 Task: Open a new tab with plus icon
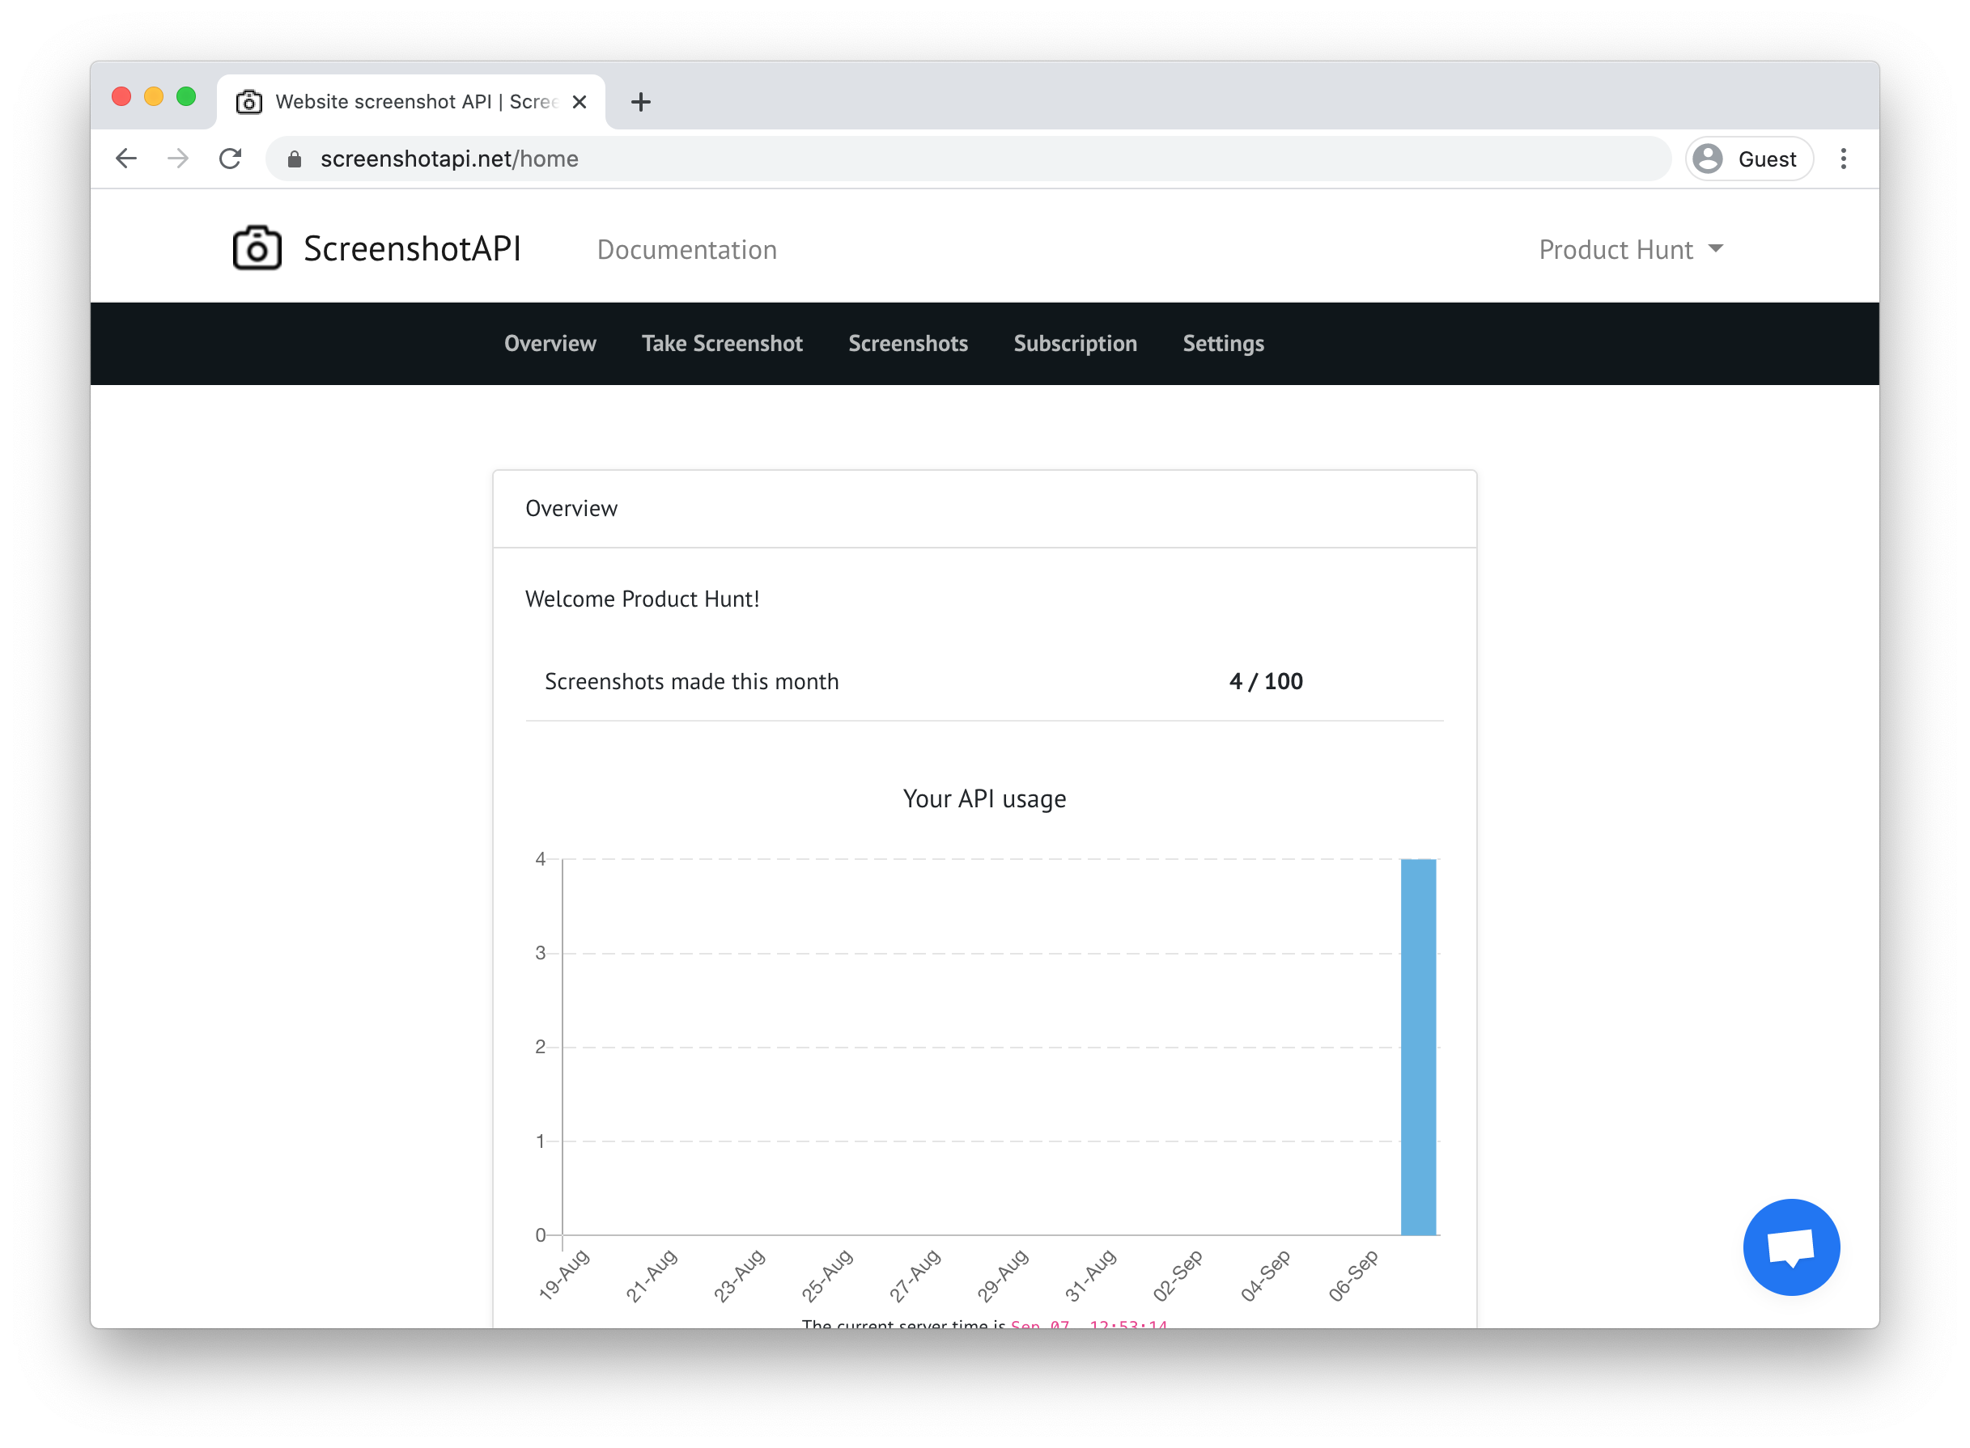(x=641, y=102)
